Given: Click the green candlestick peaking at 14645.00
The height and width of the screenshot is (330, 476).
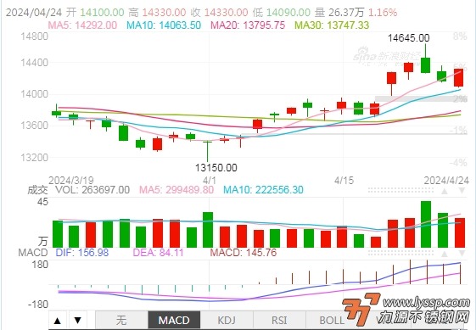Looking at the screenshot, I should click(426, 65).
